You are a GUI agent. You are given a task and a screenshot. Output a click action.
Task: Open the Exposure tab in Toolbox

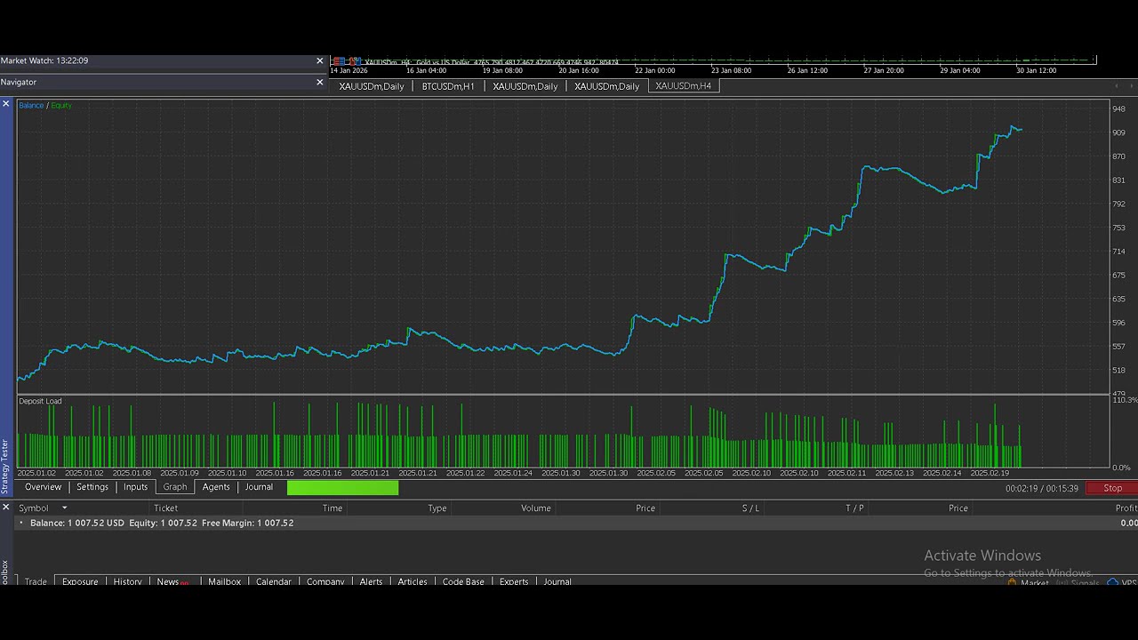(x=80, y=581)
